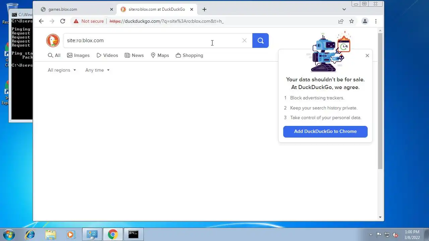The height and width of the screenshot is (241, 429).
Task: Open Chrome three-dot menu
Action: [376, 21]
